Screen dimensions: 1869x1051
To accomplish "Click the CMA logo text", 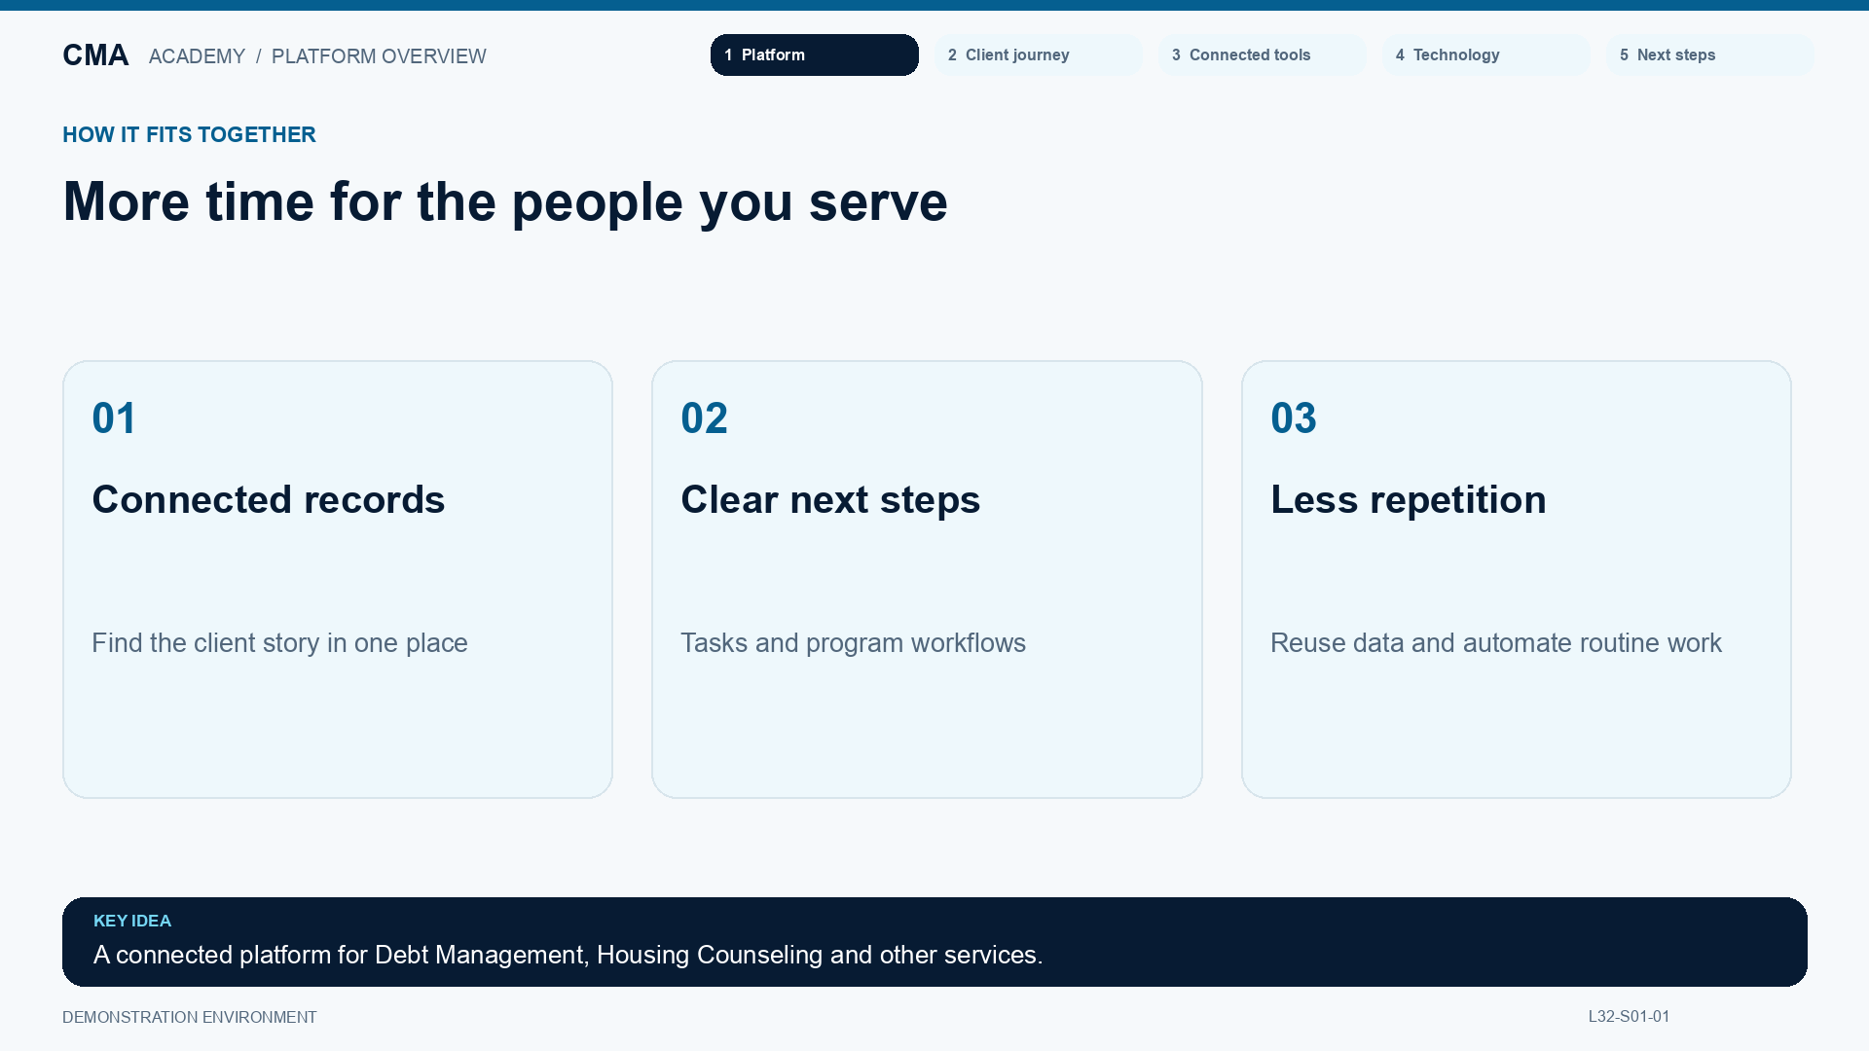I will (95, 55).
